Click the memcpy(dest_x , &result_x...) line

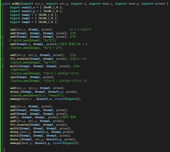pos(45,99)
